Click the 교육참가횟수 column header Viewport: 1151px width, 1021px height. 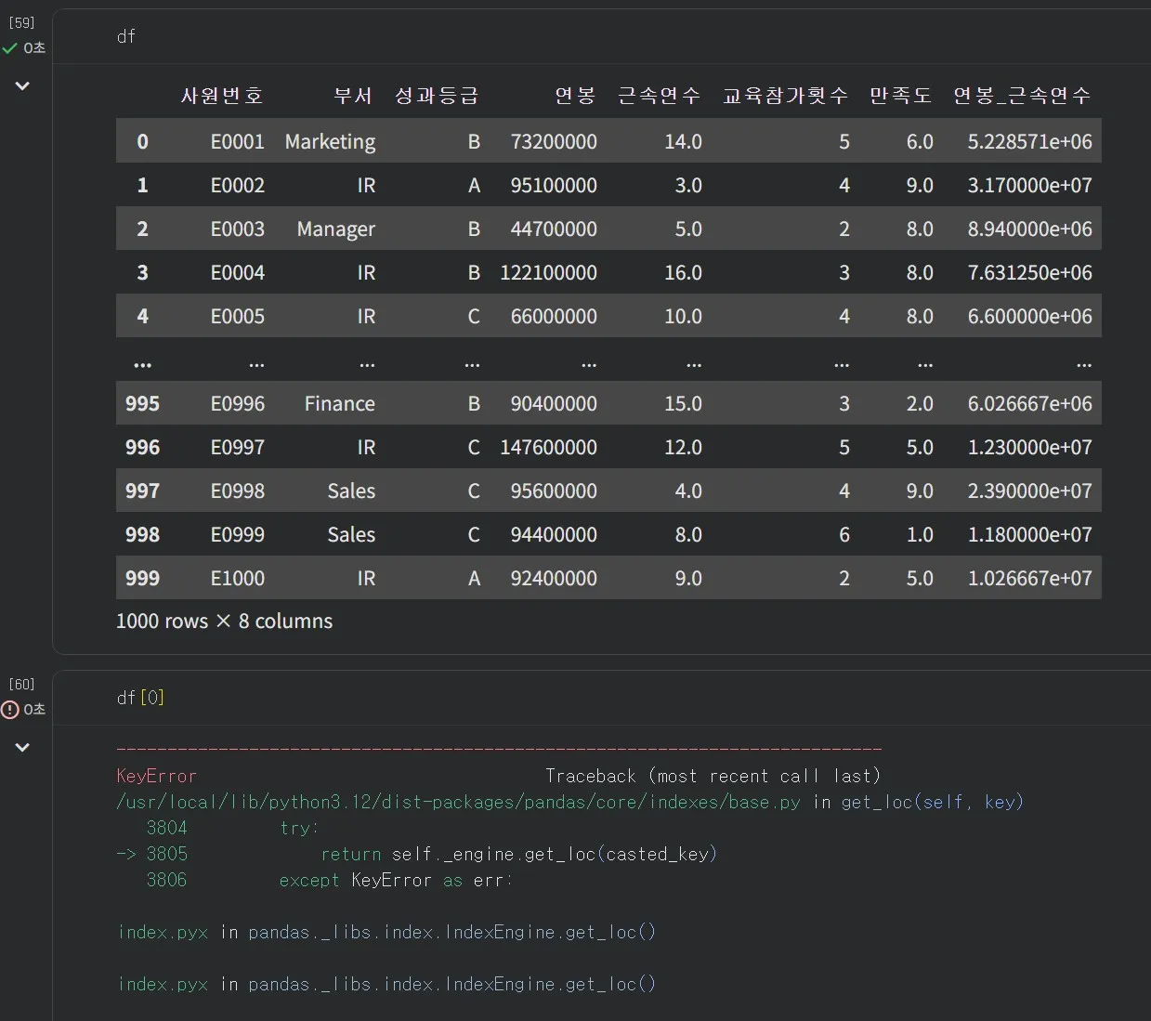click(786, 95)
